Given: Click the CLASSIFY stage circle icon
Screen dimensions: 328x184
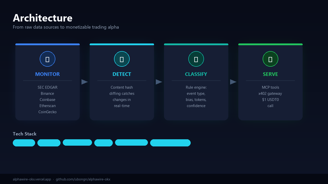Looking at the screenshot, I should (196, 59).
